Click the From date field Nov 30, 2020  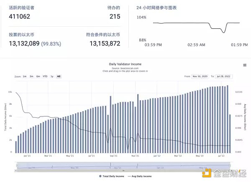200,76
